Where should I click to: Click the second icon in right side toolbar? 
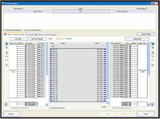point(153,48)
